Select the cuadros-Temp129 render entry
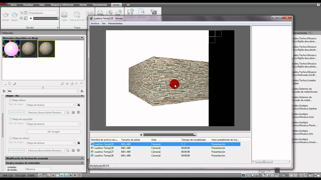 (165, 144)
